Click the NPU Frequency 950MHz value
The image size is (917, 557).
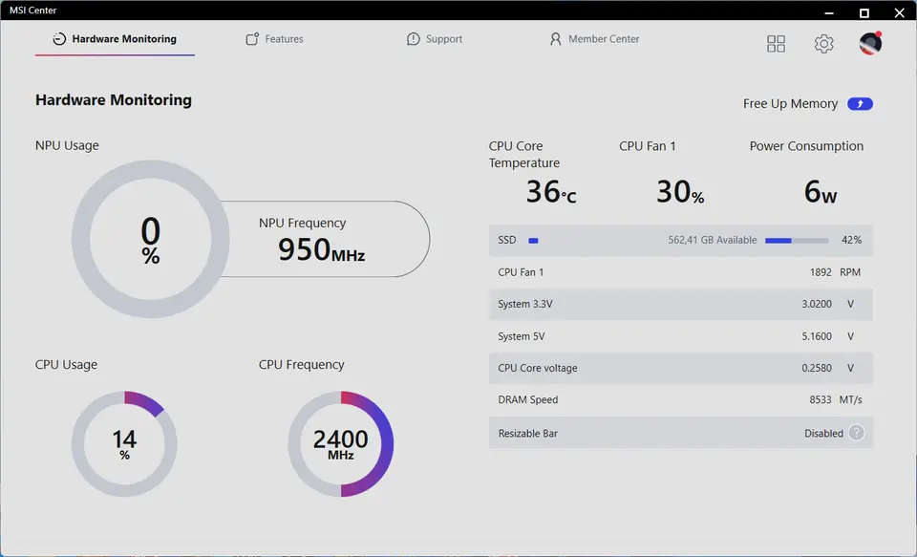point(321,249)
